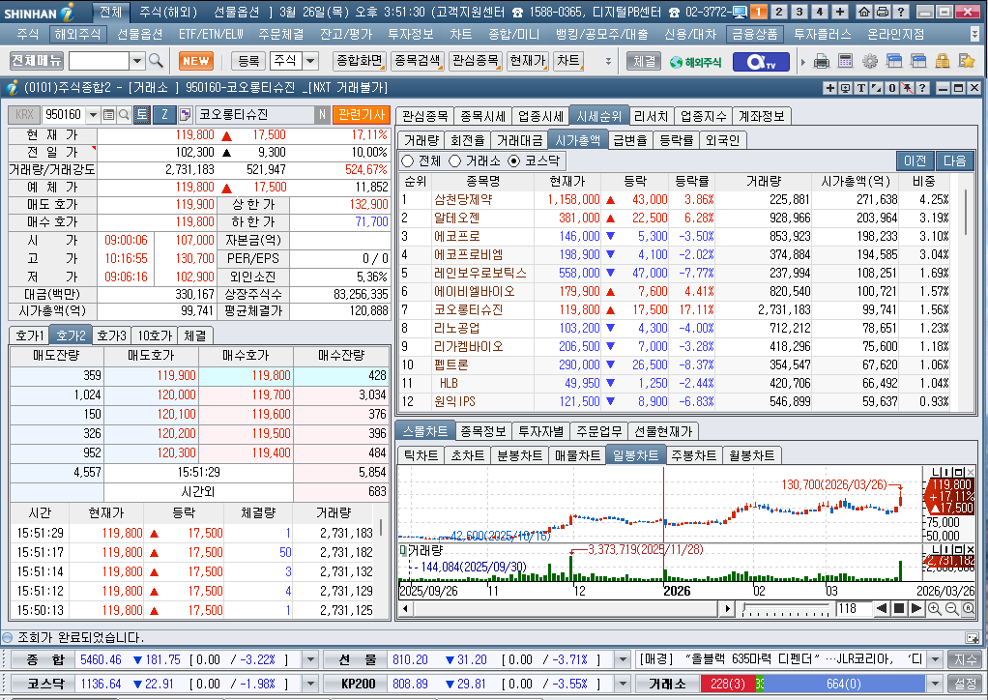The image size is (988, 700).
Task: Open help via title bar question mark
Action: (x=901, y=12)
